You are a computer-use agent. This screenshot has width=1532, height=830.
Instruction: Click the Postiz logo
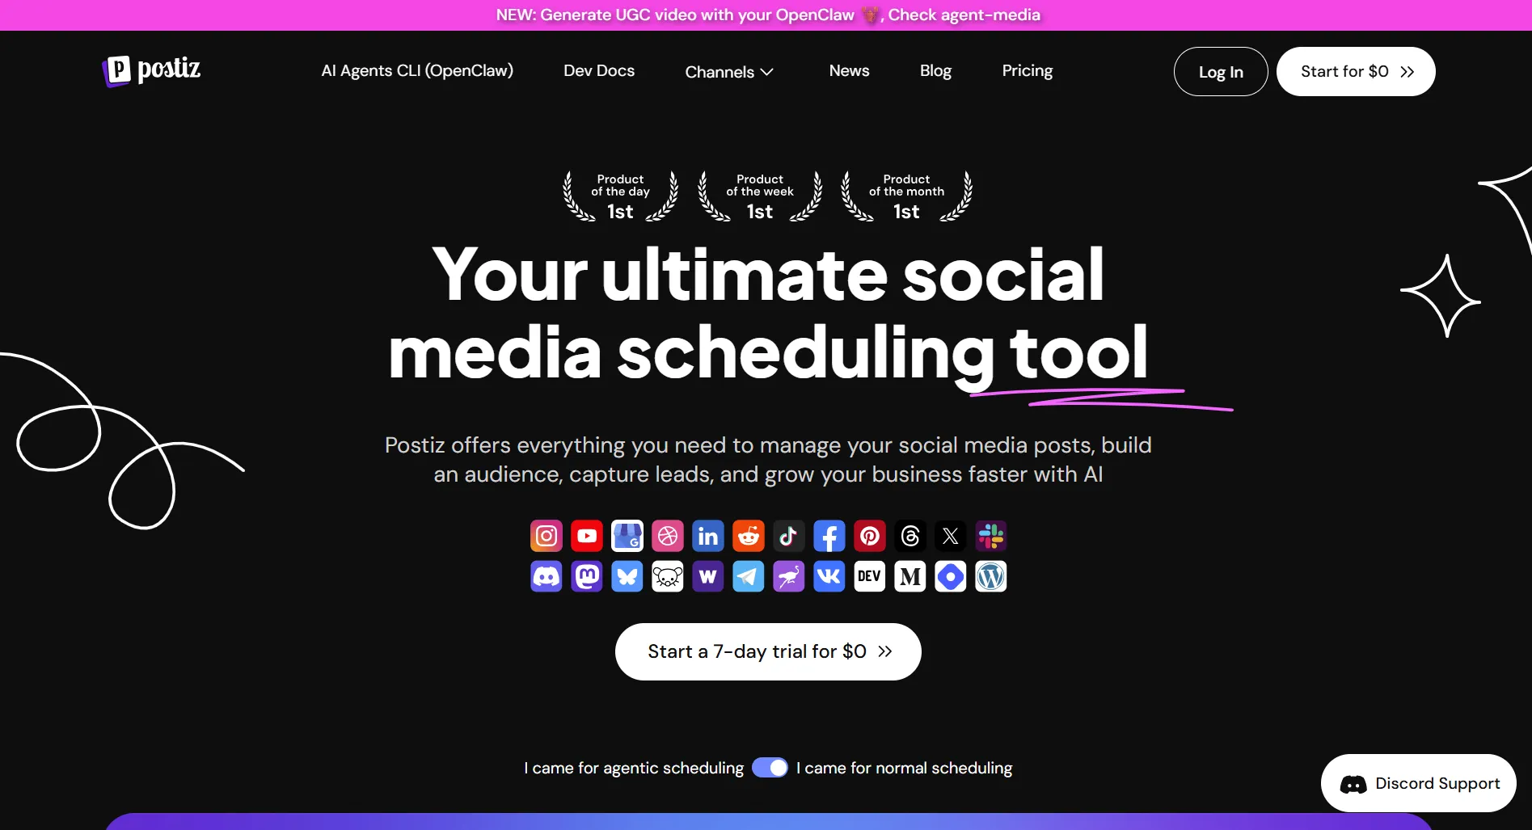pos(151,70)
